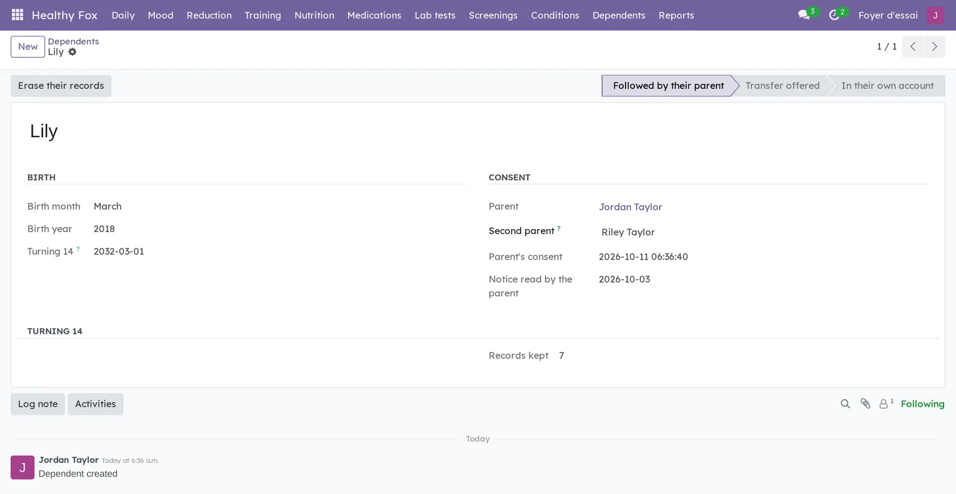Image resolution: width=956 pixels, height=494 pixels.
Task: Click the Log note button
Action: (38, 404)
